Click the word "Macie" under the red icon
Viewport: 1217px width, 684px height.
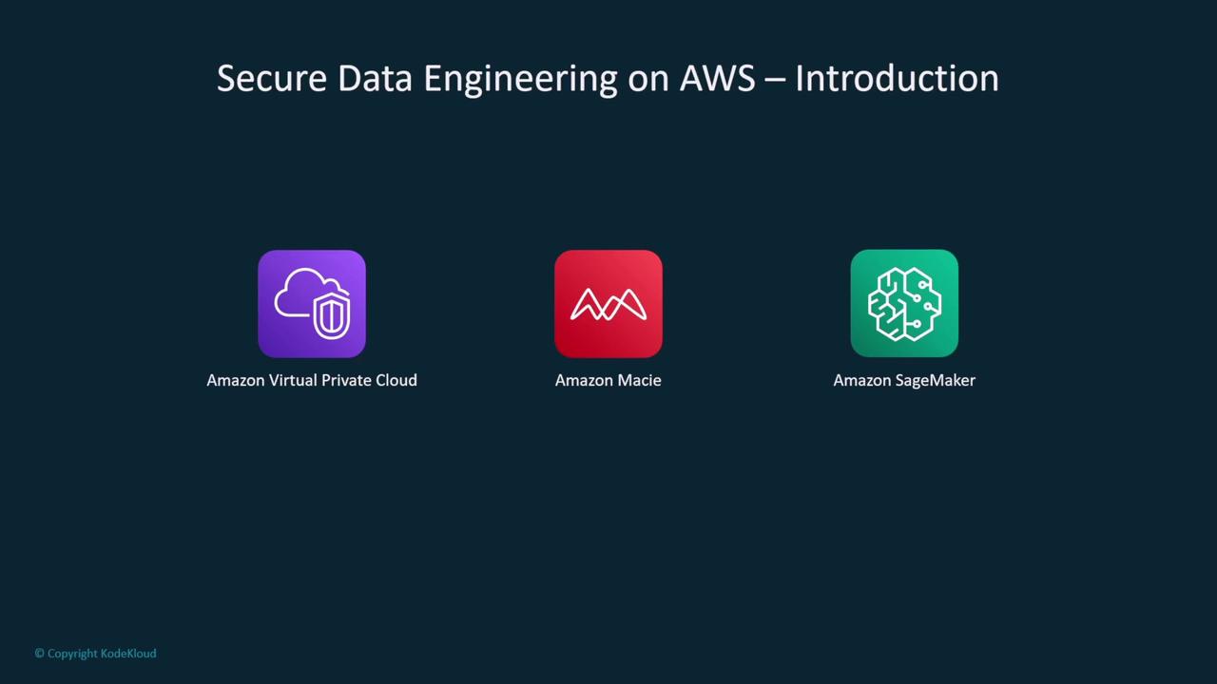click(639, 380)
